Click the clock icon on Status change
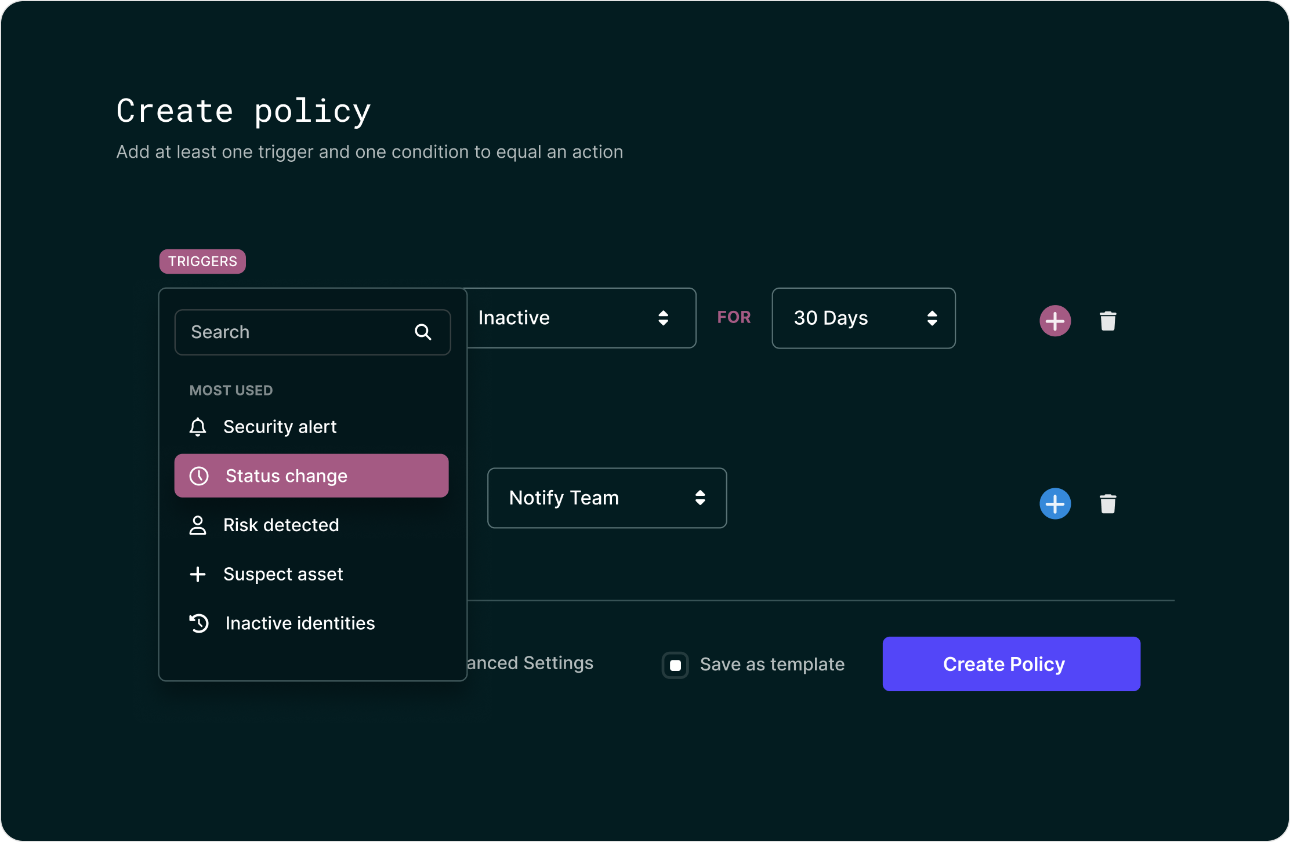Image resolution: width=1290 pixels, height=842 pixels. 199,476
